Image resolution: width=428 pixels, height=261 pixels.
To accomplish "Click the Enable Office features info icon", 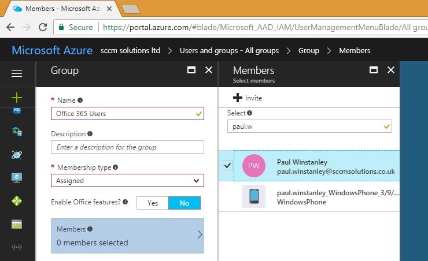I will tap(125, 202).
